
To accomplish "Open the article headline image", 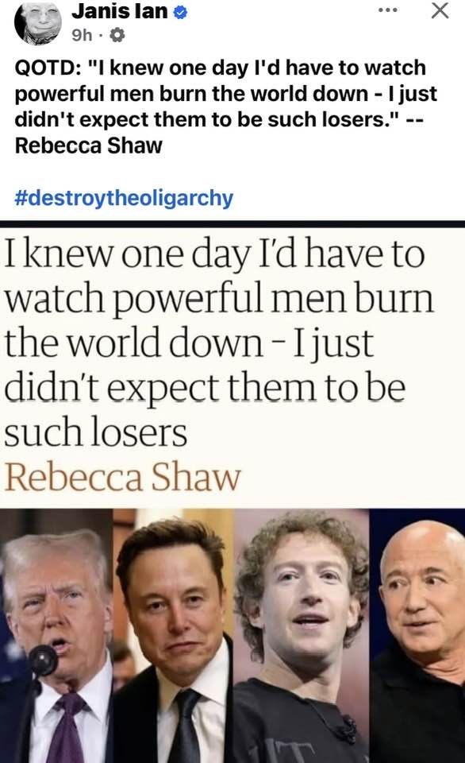I will [x=232, y=491].
